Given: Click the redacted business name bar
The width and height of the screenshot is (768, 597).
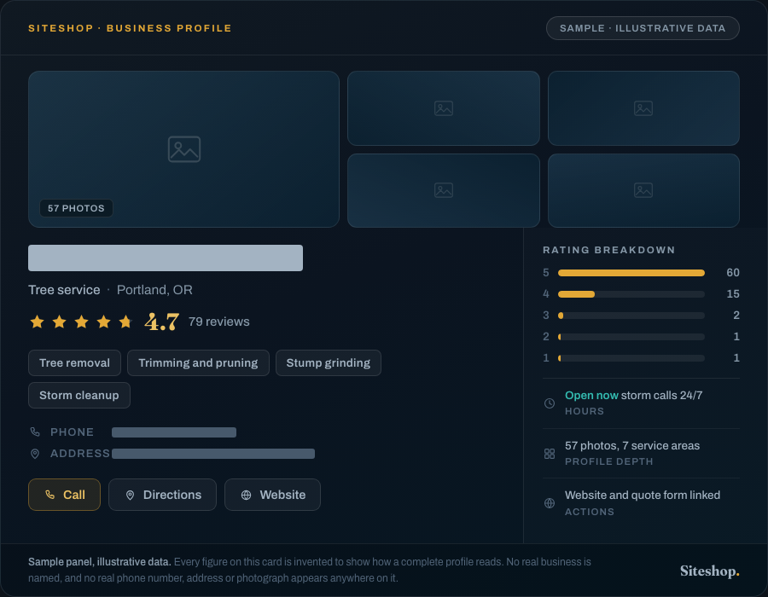Looking at the screenshot, I should tap(166, 258).
